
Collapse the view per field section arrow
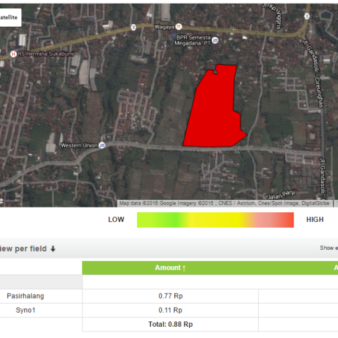53,249
